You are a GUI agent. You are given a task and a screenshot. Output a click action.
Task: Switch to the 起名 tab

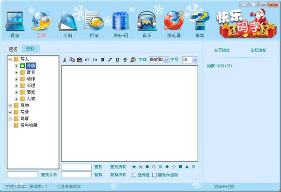pyautogui.click(x=14, y=49)
